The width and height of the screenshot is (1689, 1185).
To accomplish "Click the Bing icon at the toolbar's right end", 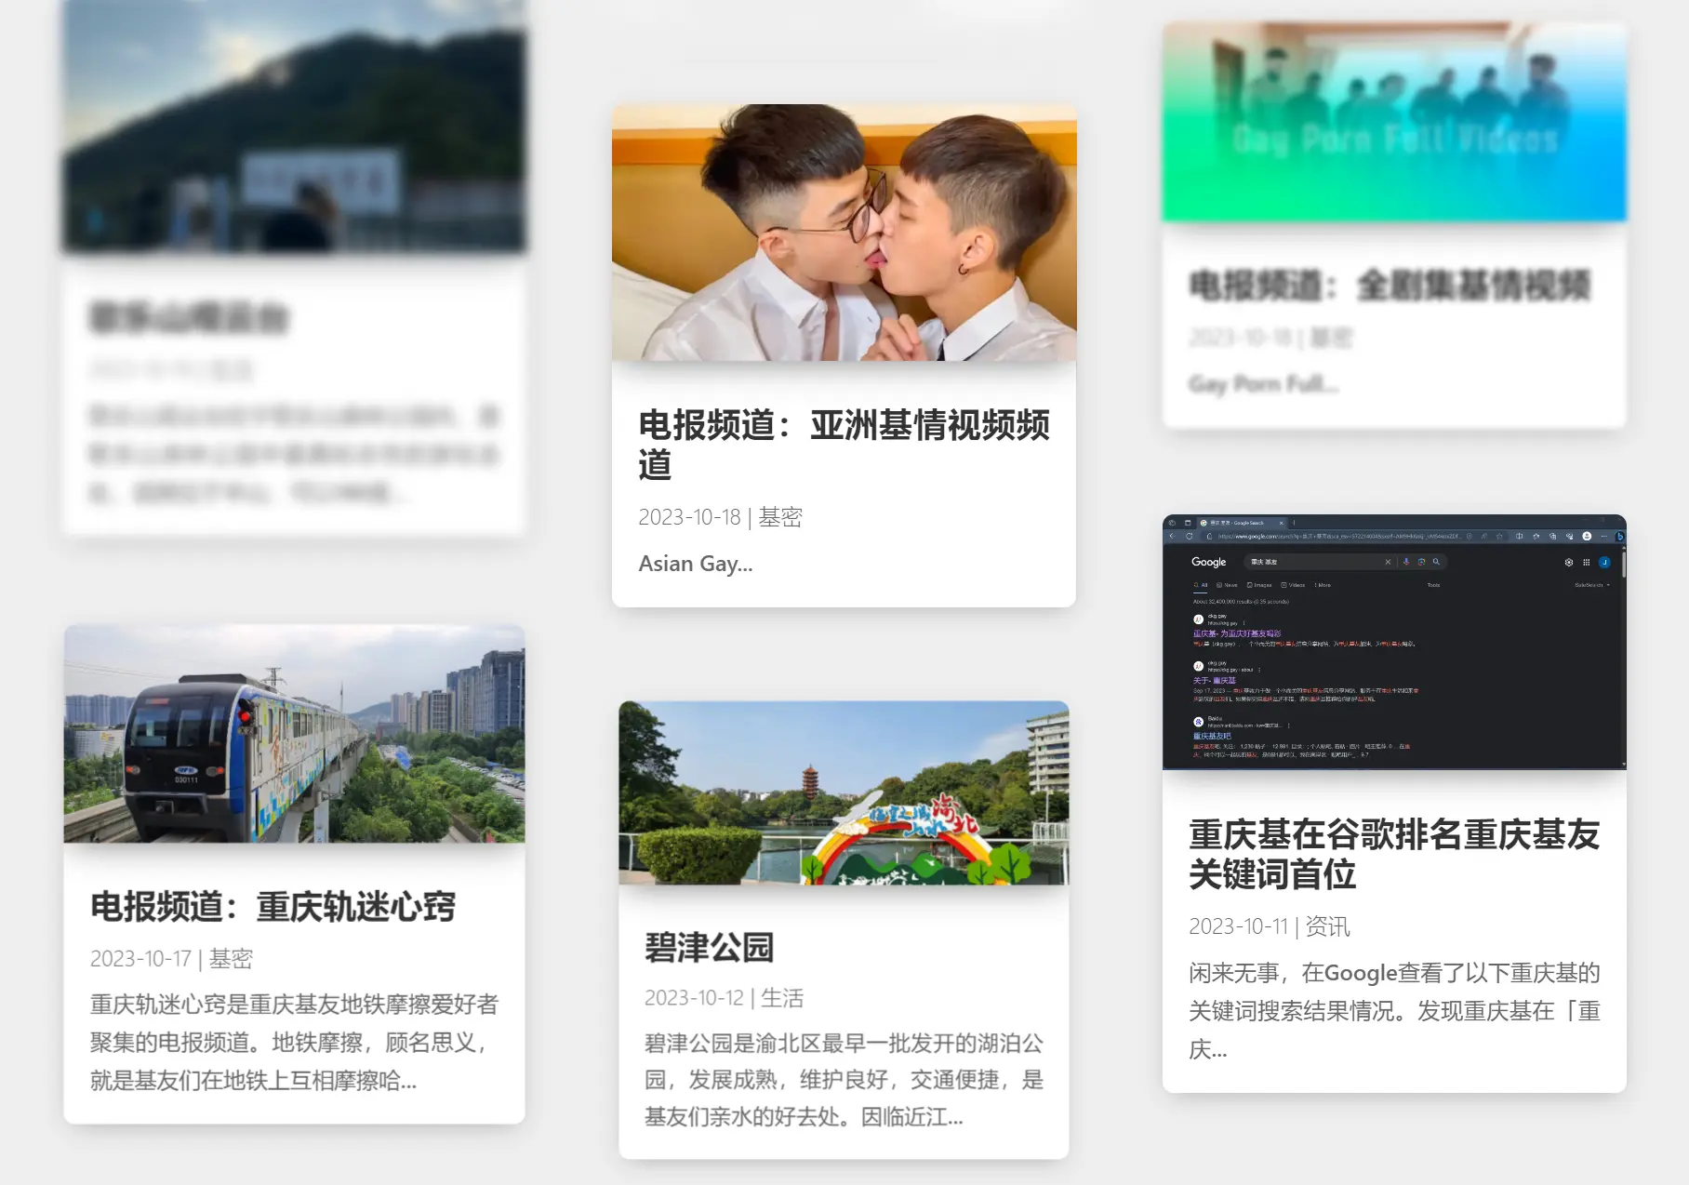I will 1620,537.
